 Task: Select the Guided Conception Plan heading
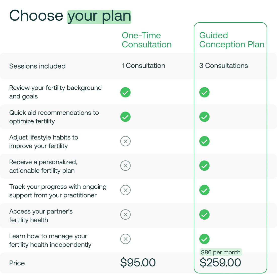tap(231, 40)
